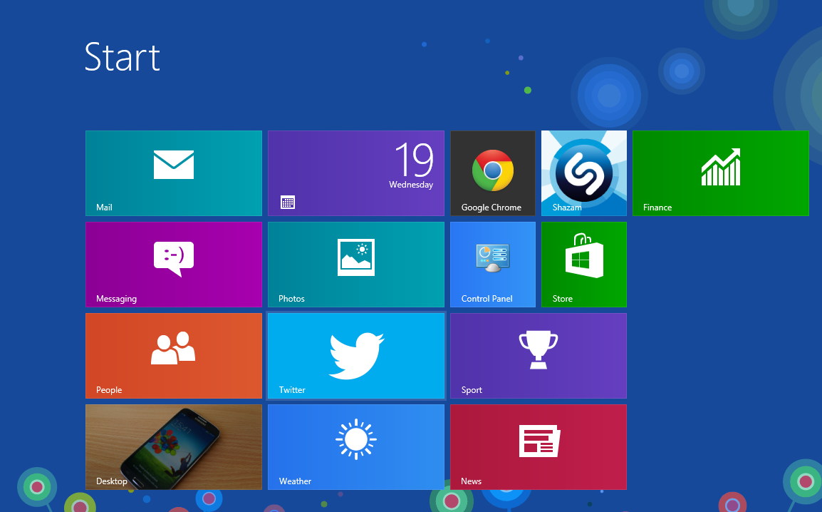The width and height of the screenshot is (822, 512).
Task: Launch Google Chrome
Action: 492,173
